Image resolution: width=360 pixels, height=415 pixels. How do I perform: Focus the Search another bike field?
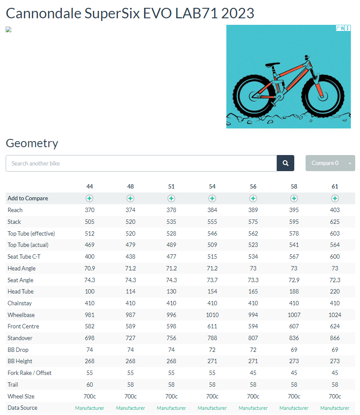[x=141, y=163]
